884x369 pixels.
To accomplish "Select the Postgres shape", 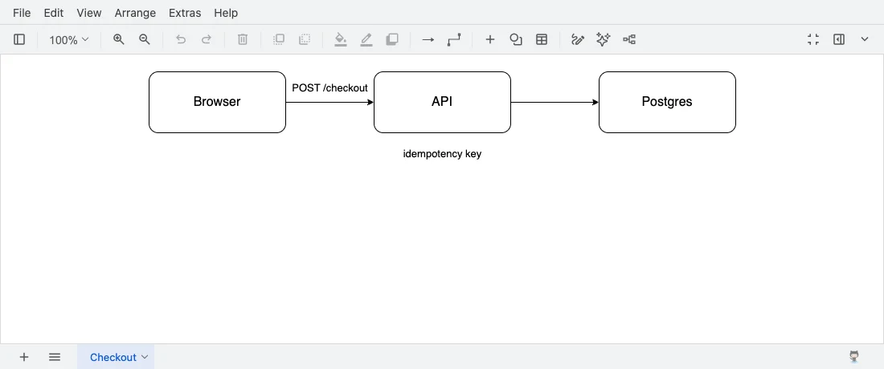I will click(667, 103).
